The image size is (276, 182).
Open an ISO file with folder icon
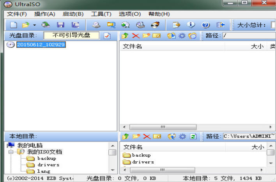pos(26,25)
